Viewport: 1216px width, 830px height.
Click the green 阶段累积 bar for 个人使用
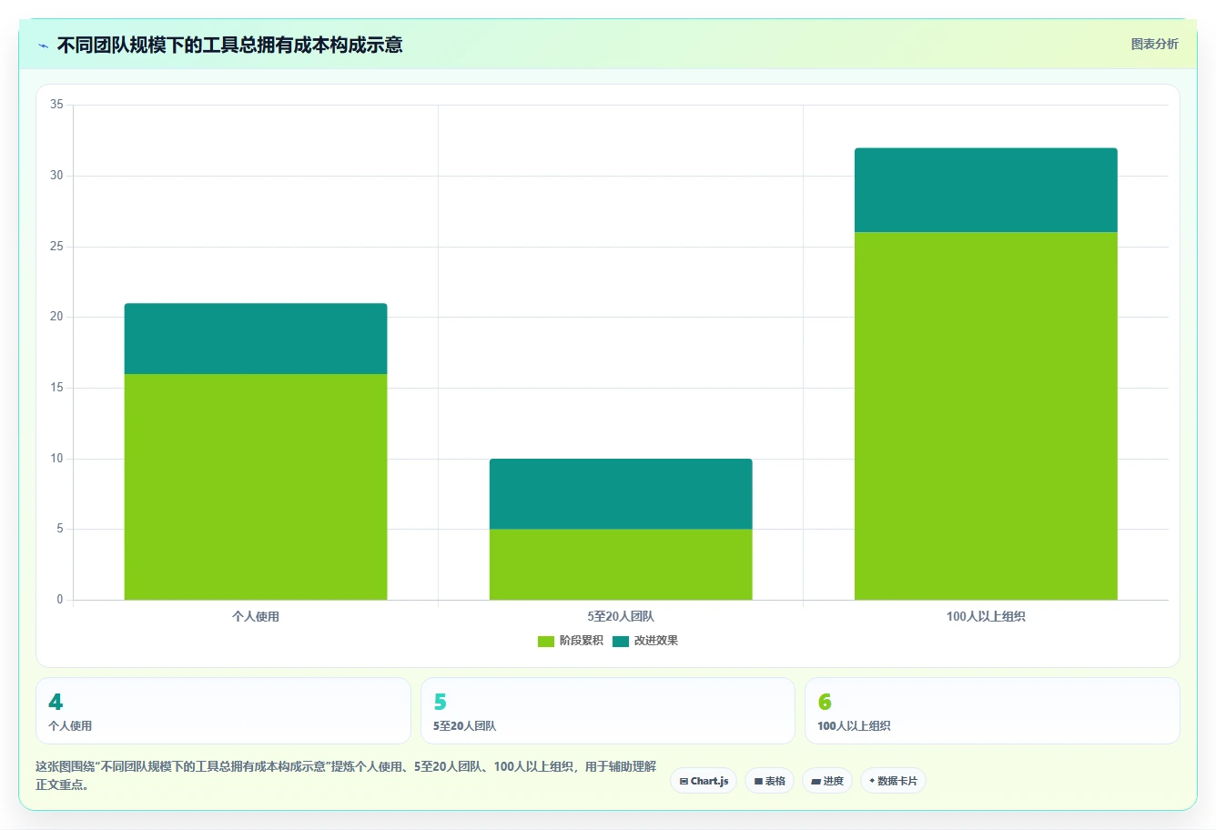pos(256,487)
